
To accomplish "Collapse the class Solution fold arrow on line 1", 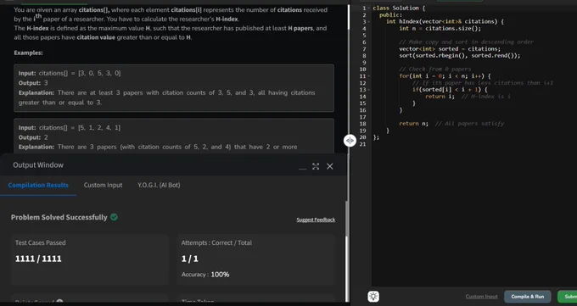I will [369, 8].
